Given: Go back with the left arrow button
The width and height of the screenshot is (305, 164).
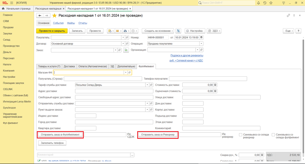Looking at the screenshot, I should (x=40, y=15).
